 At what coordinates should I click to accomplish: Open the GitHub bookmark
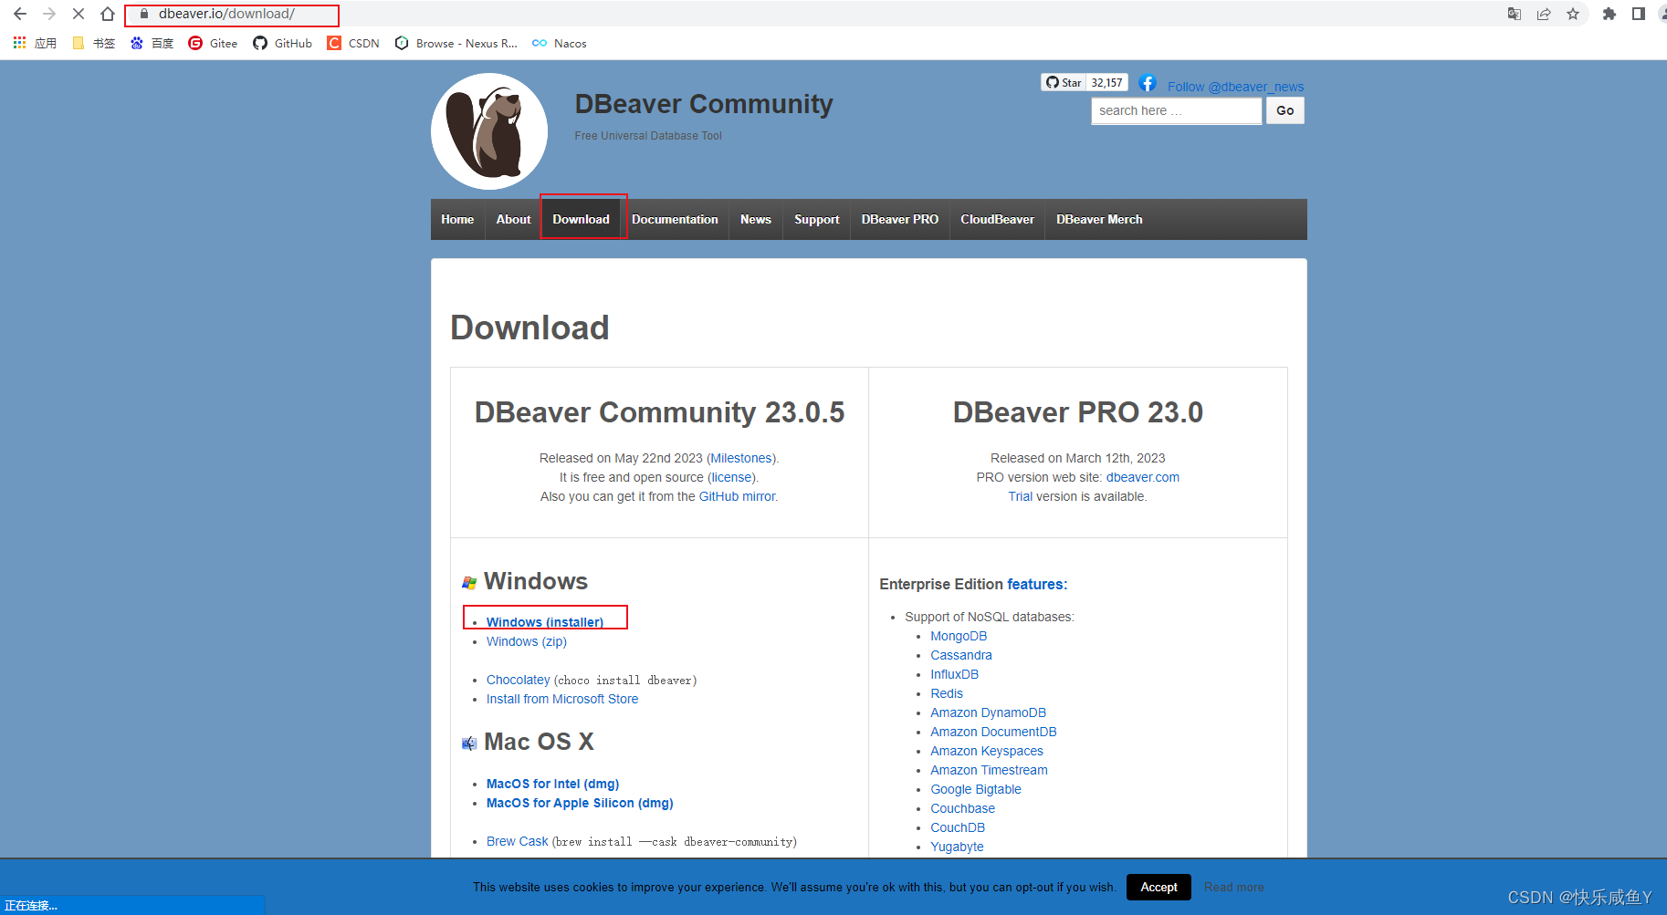[283, 43]
